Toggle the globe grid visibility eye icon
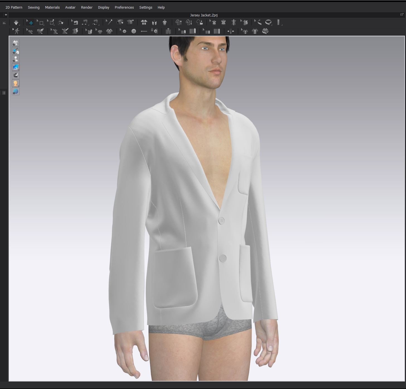Screen dimensions: 406x389 (x=16, y=91)
